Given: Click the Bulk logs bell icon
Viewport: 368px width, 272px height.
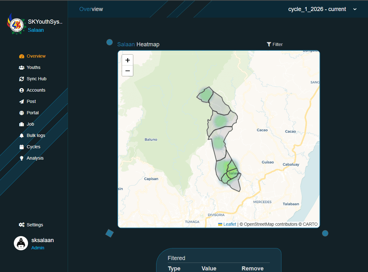Looking at the screenshot, I should point(22,136).
